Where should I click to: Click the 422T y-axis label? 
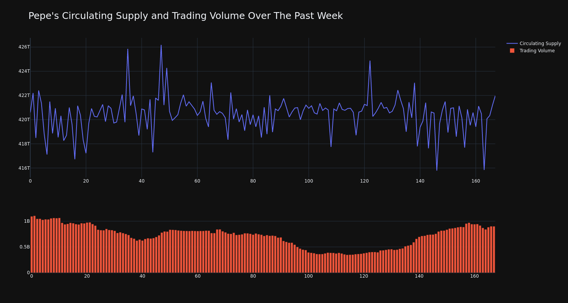(24, 95)
